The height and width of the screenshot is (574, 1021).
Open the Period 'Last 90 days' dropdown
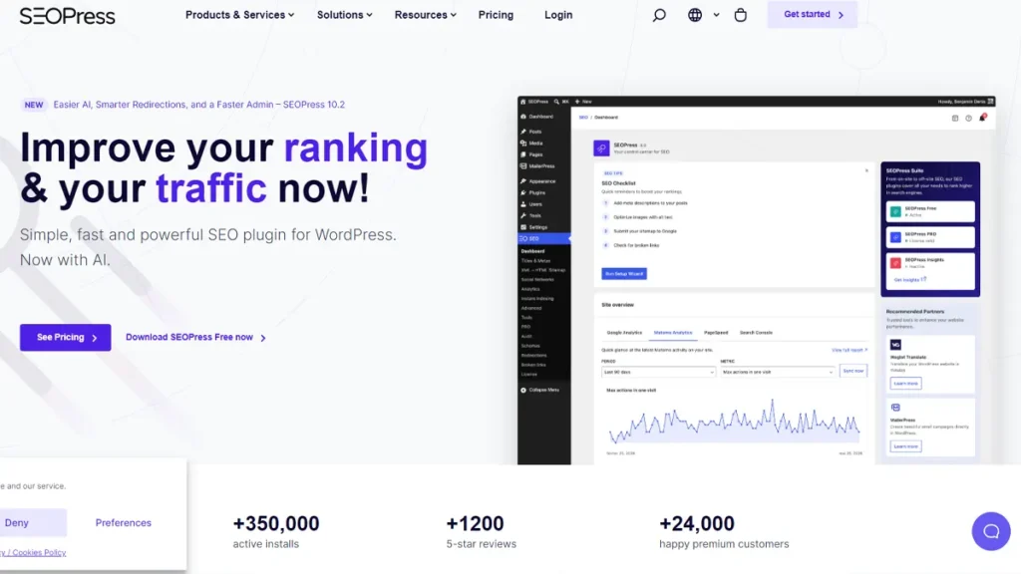[x=658, y=372]
